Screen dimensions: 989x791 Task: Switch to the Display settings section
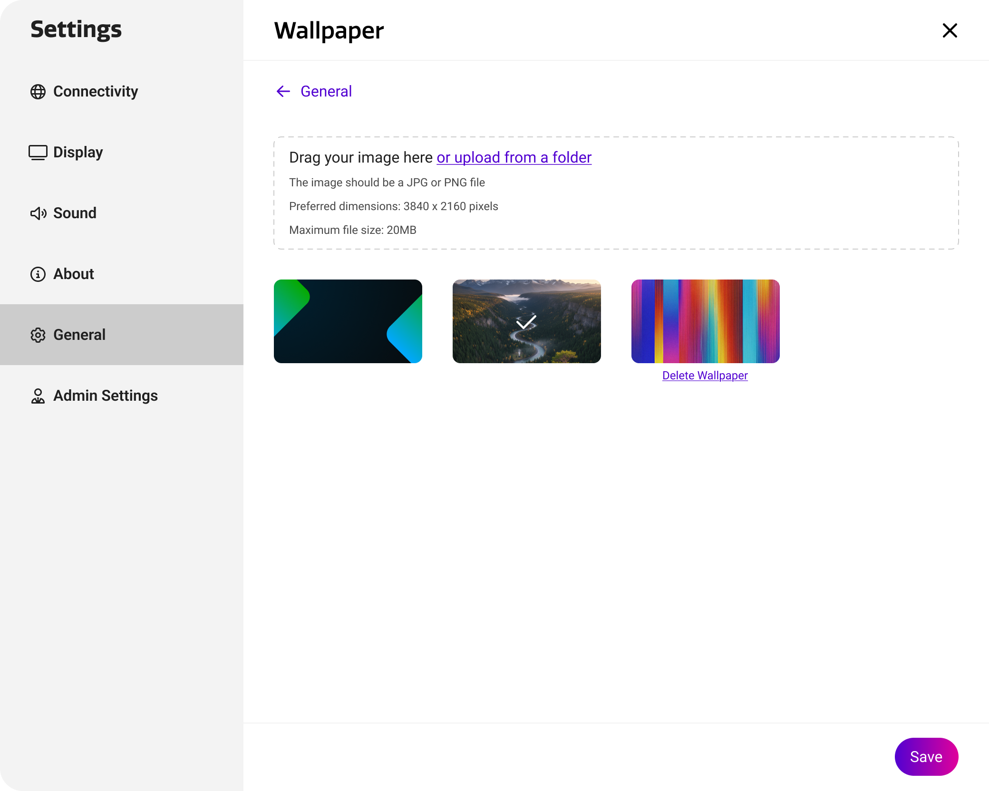[78, 152]
